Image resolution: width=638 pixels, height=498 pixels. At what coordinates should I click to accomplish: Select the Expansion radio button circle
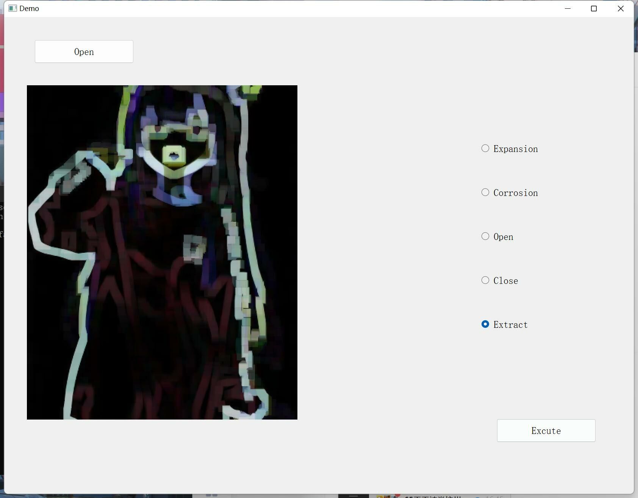tap(485, 148)
